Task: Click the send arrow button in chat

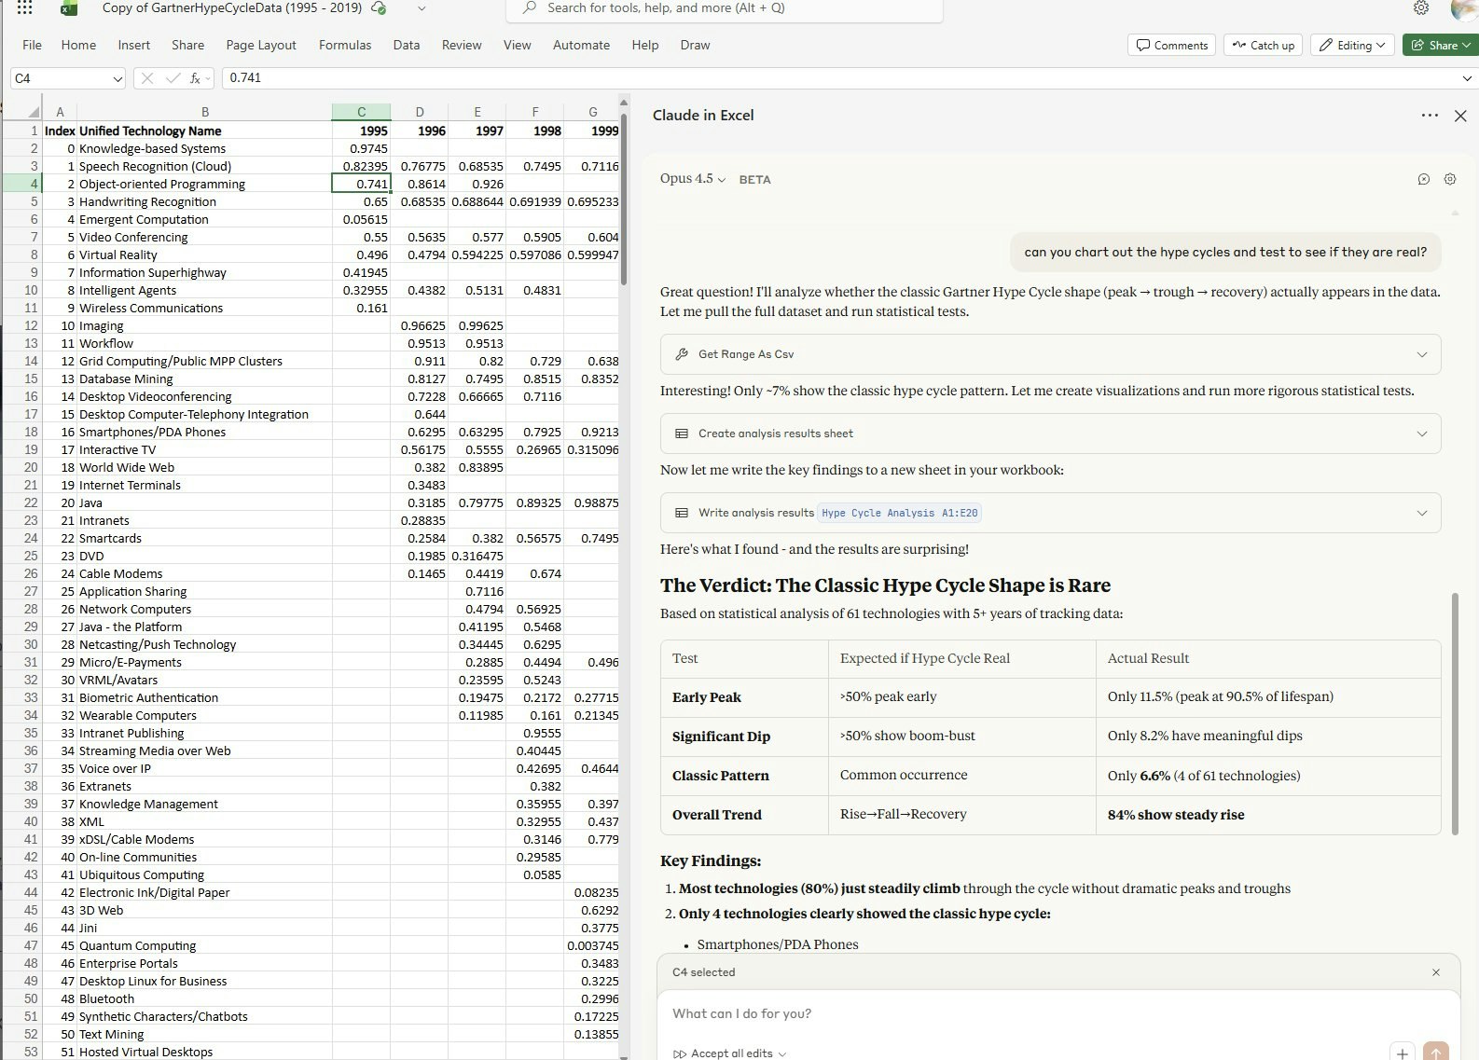Action: 1435,1052
